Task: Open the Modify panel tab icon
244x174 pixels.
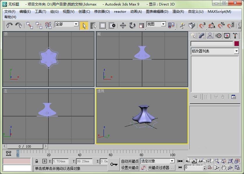Action: tap(202, 36)
